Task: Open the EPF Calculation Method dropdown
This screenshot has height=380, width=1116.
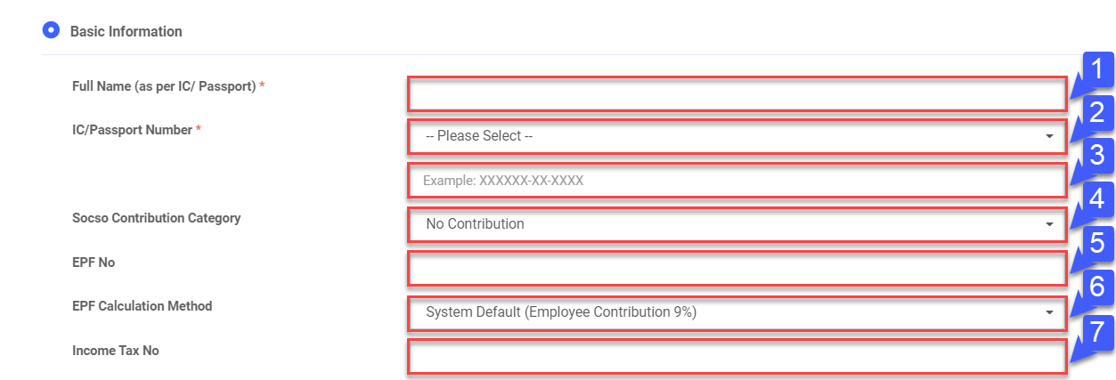Action: 737,312
